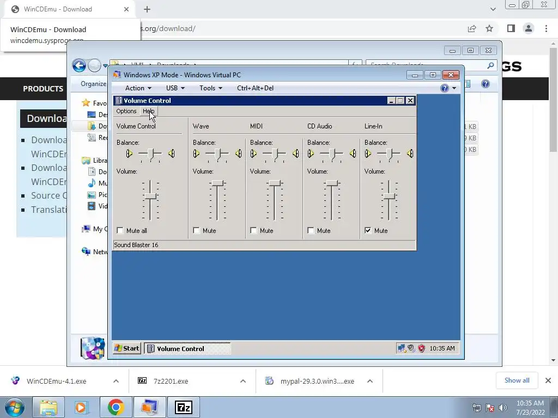Expand options for the mypal-29.3.0 download
558x418 pixels.
pos(370,381)
